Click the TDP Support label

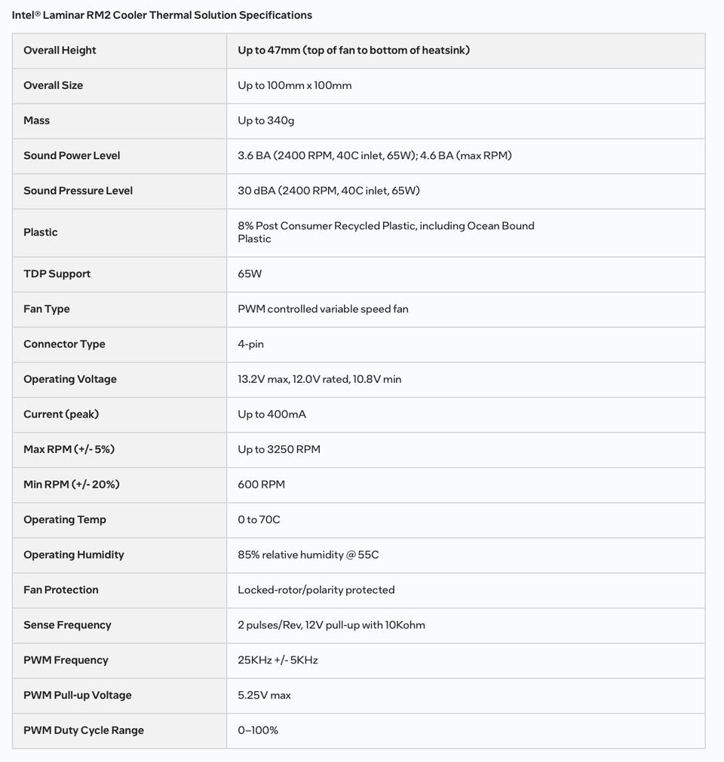coord(57,274)
